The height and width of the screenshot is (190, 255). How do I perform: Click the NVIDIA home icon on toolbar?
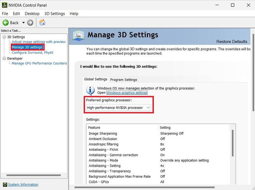(42, 23)
